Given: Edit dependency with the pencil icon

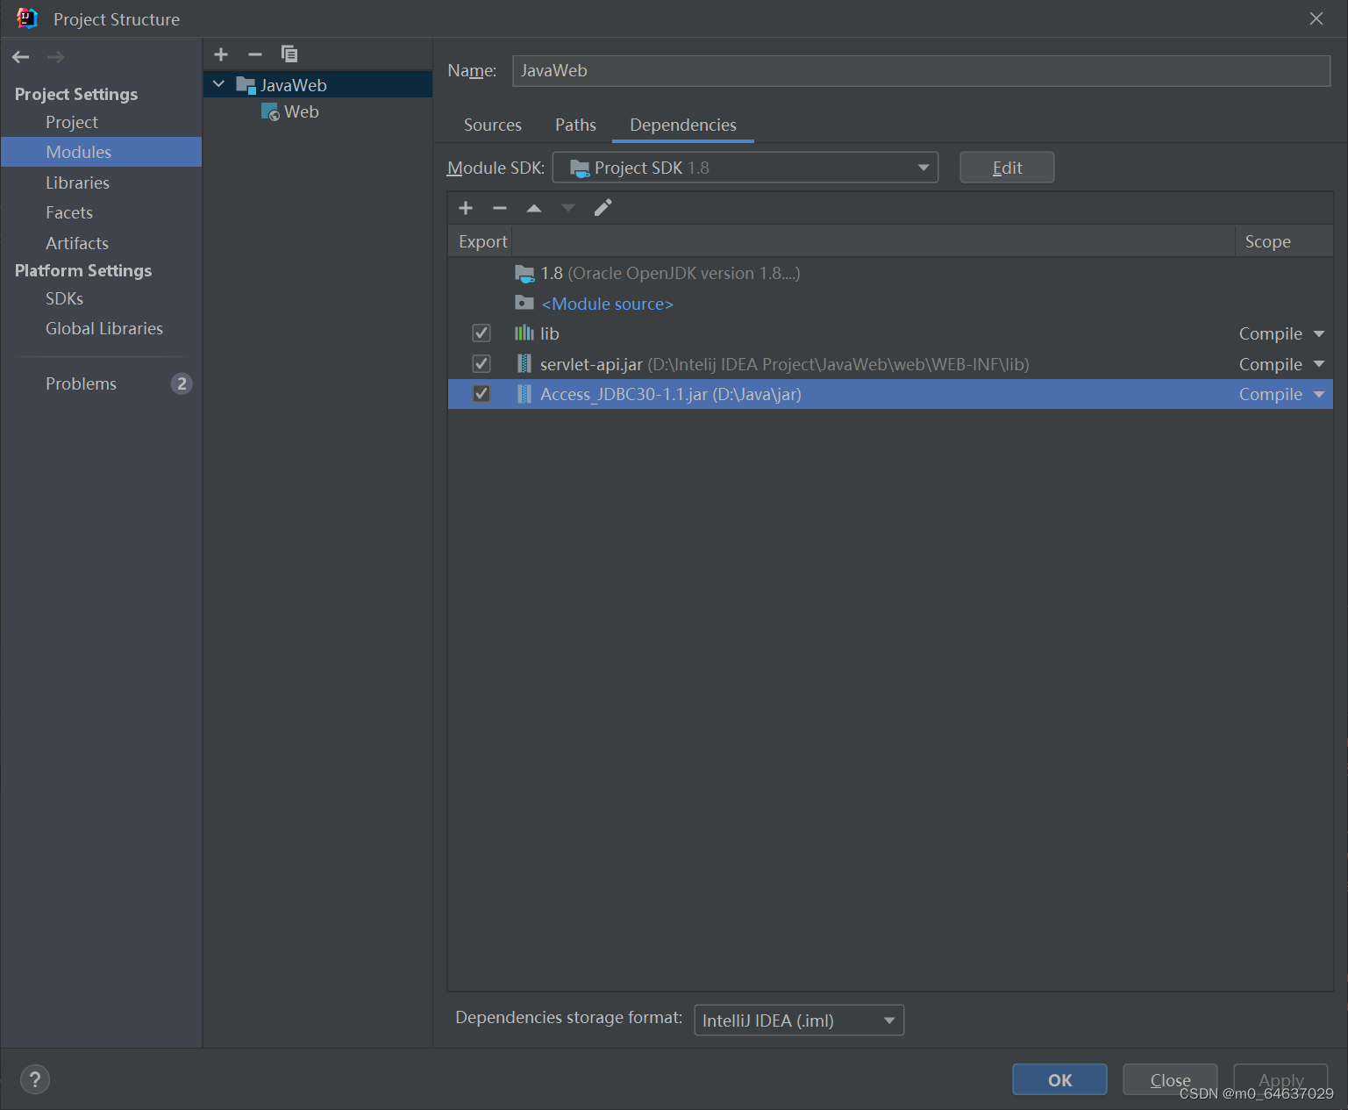Looking at the screenshot, I should click(603, 208).
